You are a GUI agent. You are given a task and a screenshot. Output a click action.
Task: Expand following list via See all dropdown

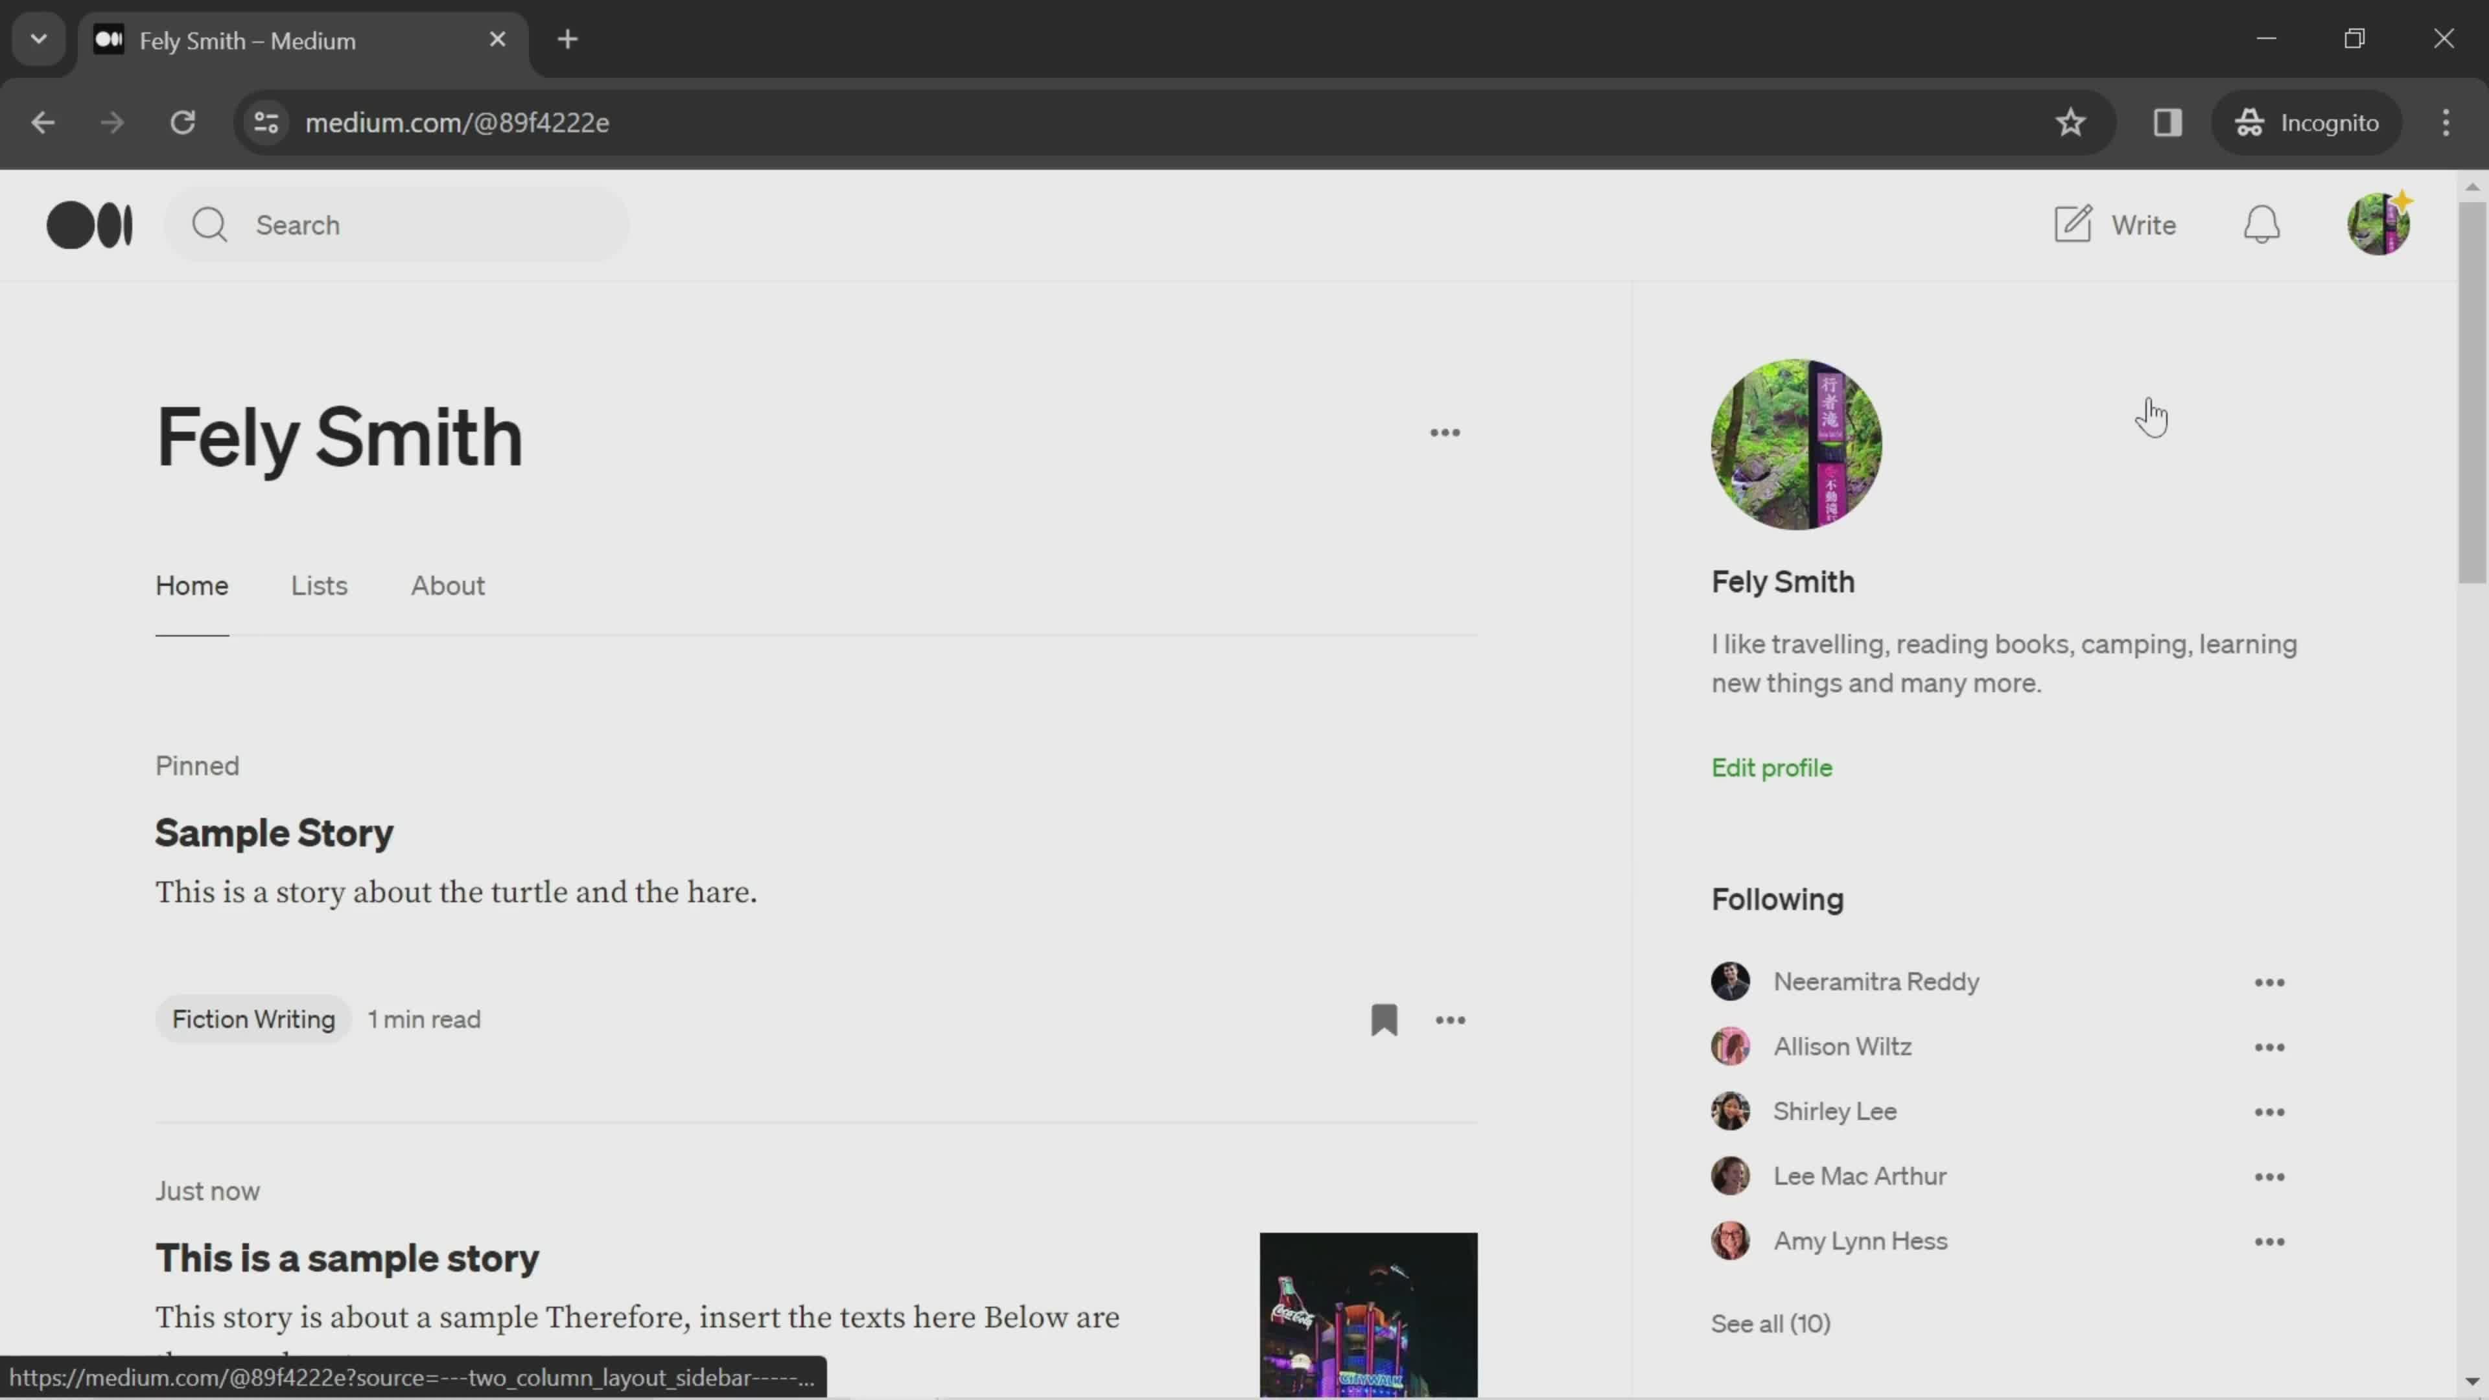pos(1770,1323)
